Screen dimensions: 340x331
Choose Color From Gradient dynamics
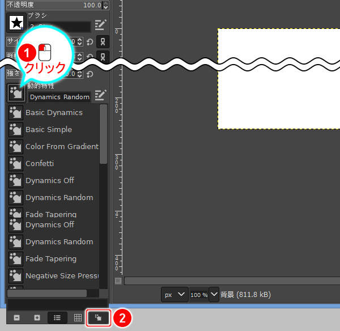point(61,147)
